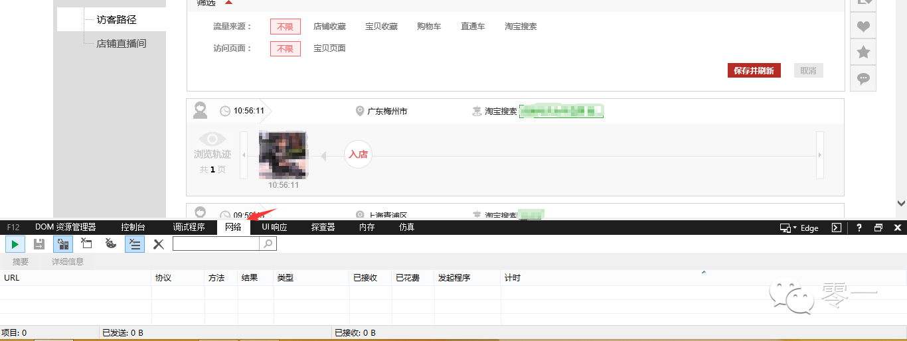Export captured traffic with the save icon
This screenshot has width=907, height=341.
pos(39,244)
